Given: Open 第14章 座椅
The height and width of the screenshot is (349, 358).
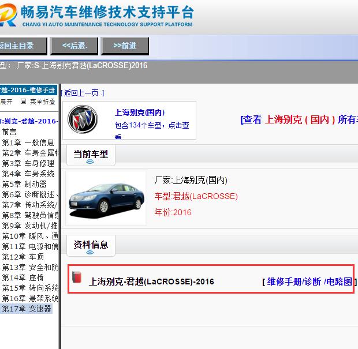Looking at the screenshot, I should tap(23, 277).
